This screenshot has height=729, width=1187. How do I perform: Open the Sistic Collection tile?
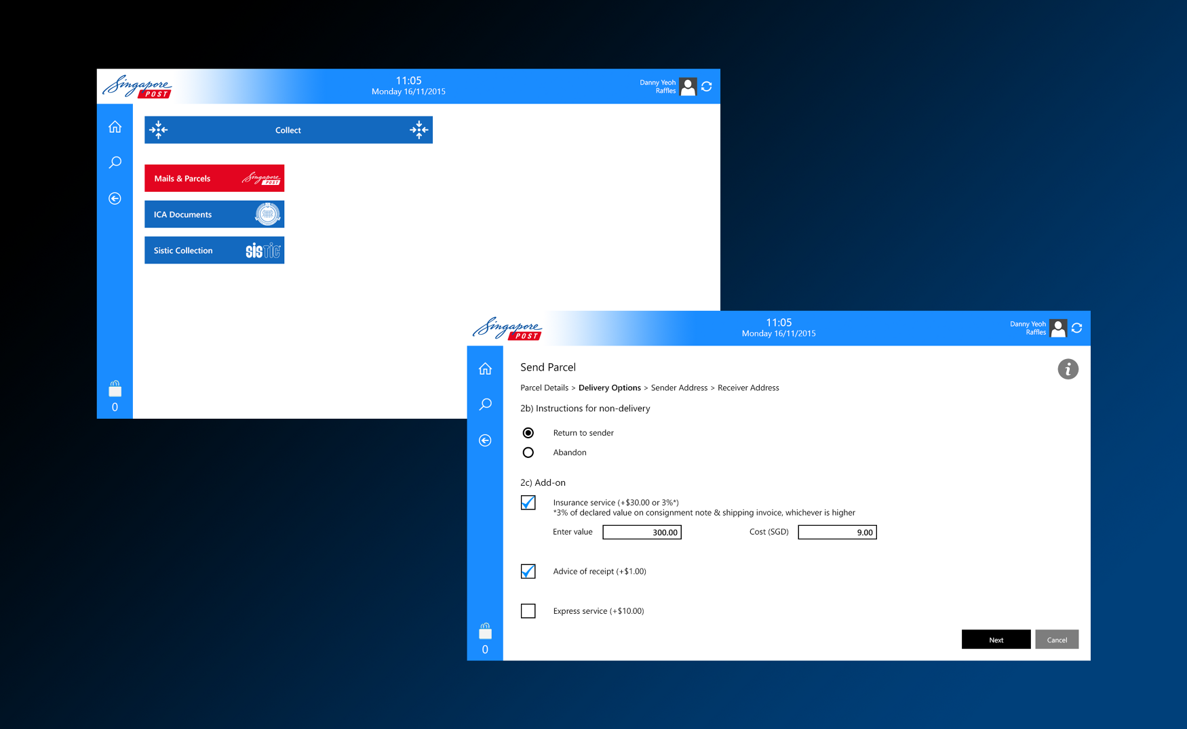pyautogui.click(x=214, y=250)
